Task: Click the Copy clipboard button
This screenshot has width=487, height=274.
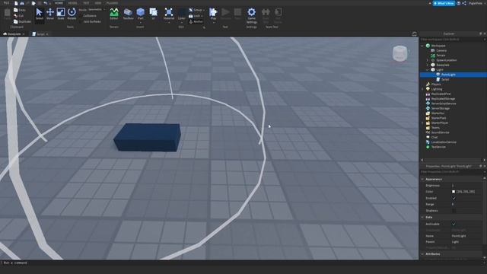Action: coord(20,10)
